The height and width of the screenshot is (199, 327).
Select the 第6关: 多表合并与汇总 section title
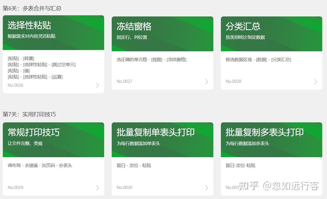coord(32,9)
